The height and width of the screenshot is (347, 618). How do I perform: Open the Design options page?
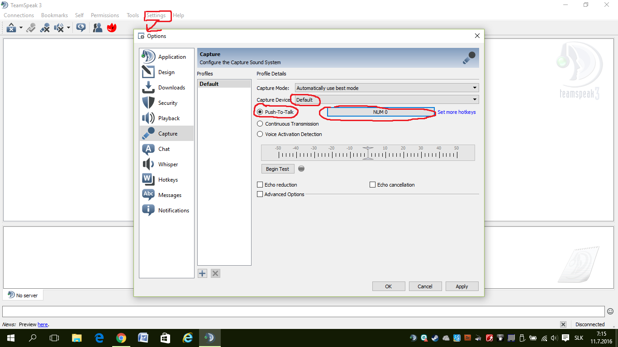pyautogui.click(x=166, y=72)
